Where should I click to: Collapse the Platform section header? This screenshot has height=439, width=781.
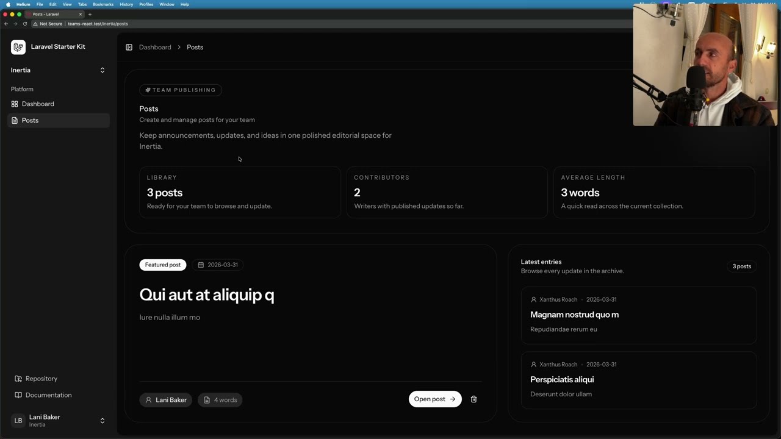click(x=22, y=89)
